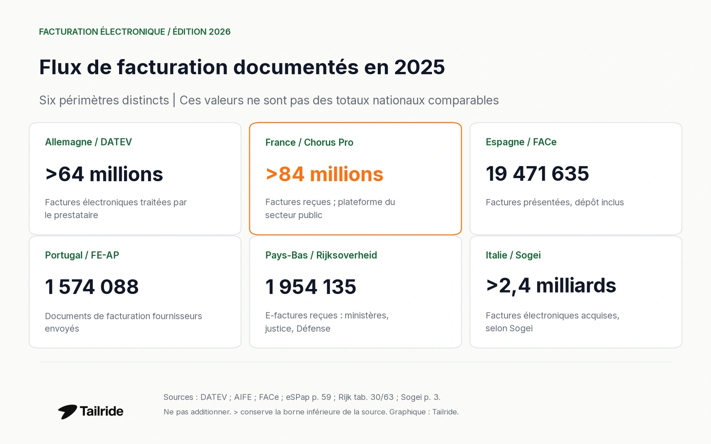Select the 'France / Chorus Pro' card heading
This screenshot has height=444, width=711.
click(309, 143)
